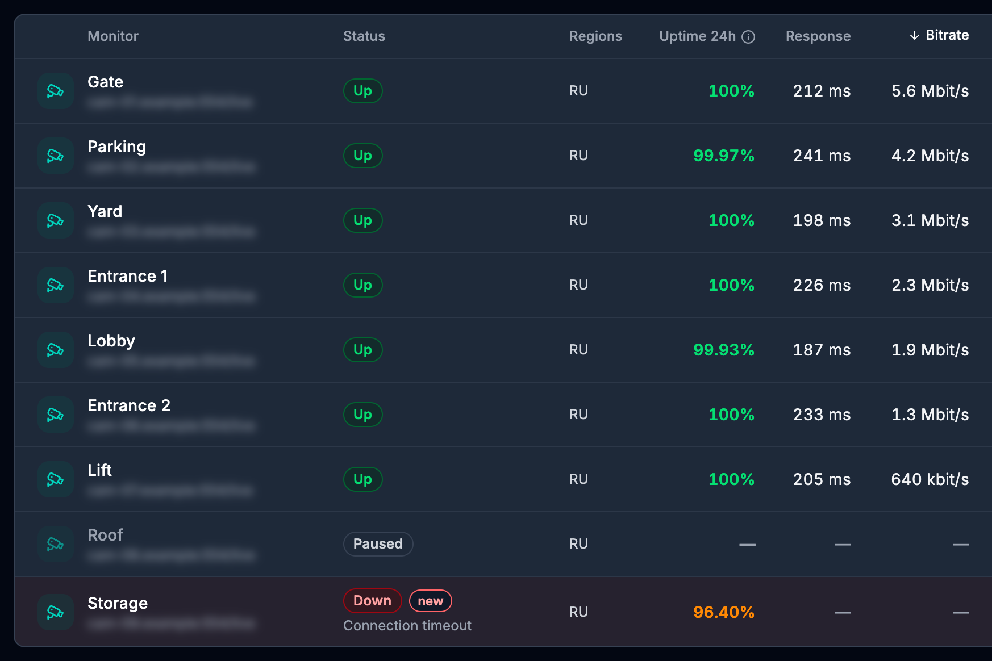Screen dimensions: 992x661
Task: Click the camera icon for Parking monitor
Action: (x=56, y=156)
